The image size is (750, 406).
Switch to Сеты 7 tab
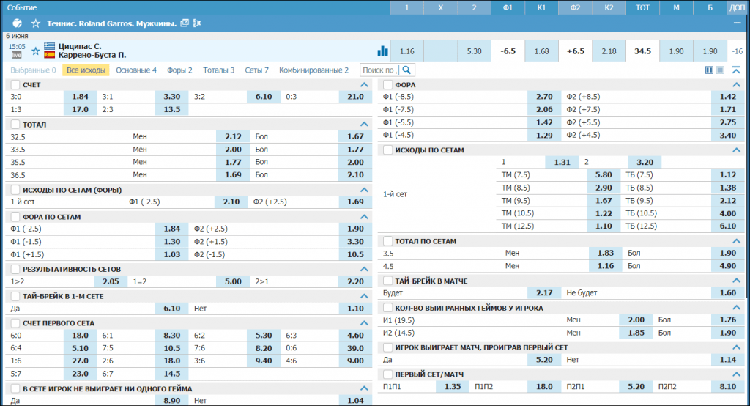pos(256,70)
